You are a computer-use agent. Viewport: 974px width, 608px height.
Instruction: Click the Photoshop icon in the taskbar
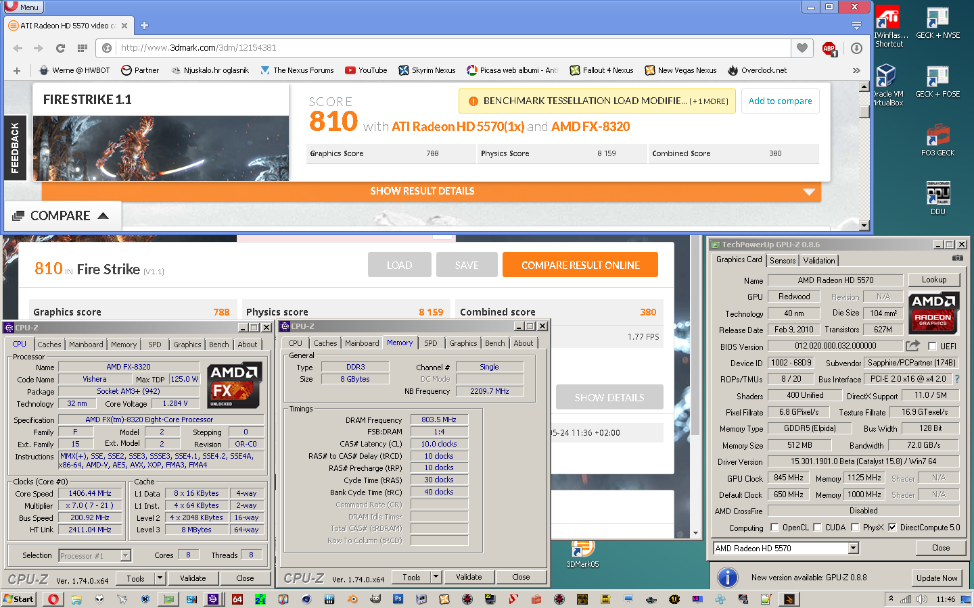coord(398,599)
